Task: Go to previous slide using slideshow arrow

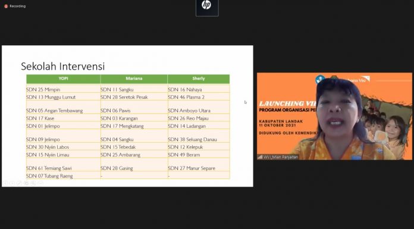Action: point(5,183)
